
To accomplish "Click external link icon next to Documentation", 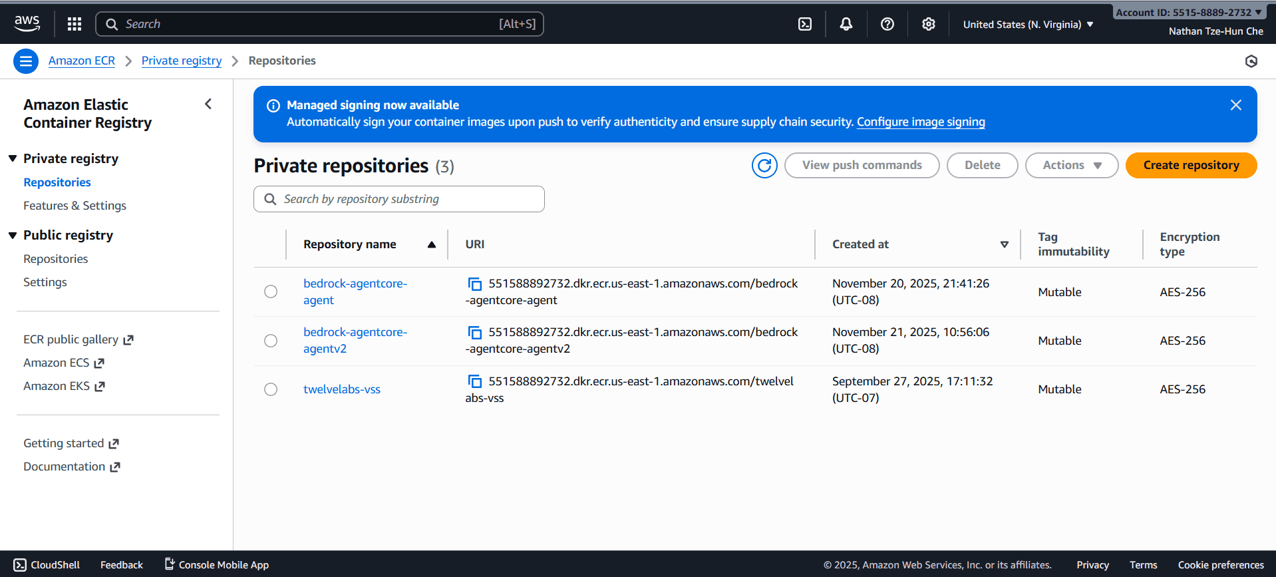I will 115,467.
